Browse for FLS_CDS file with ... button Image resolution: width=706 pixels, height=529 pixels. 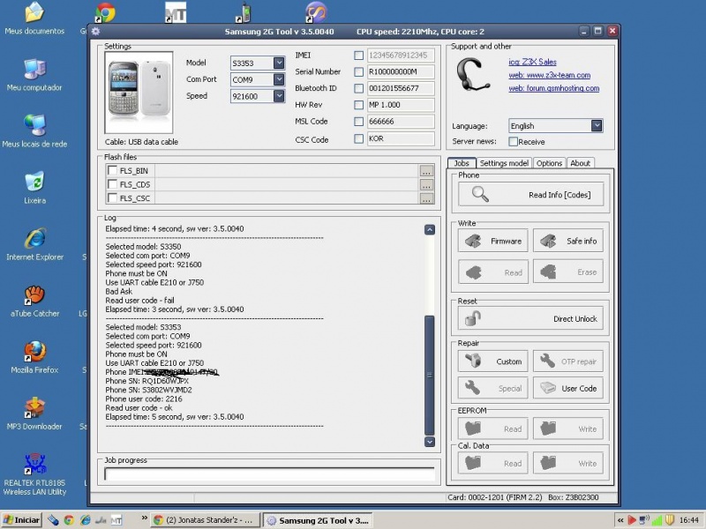tap(426, 184)
